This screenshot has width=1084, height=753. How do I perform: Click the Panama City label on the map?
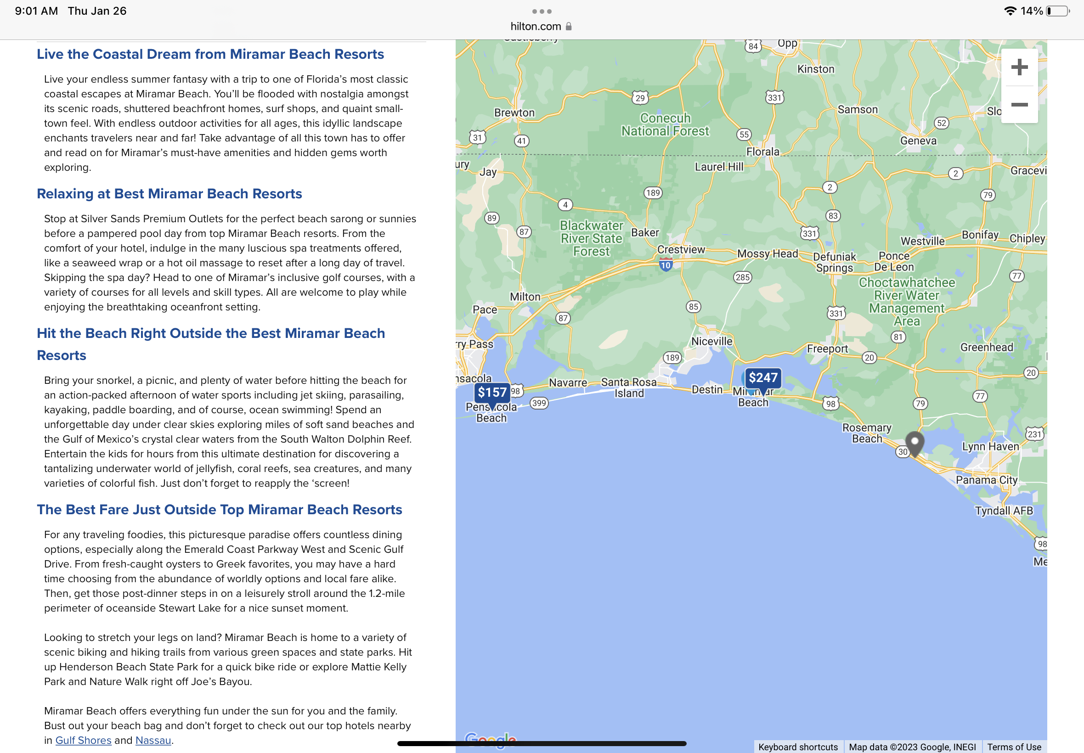click(986, 480)
